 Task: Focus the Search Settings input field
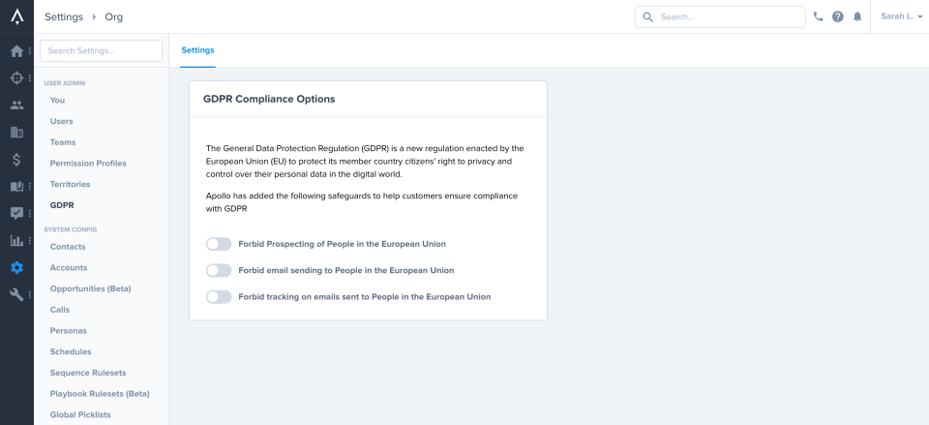click(101, 51)
